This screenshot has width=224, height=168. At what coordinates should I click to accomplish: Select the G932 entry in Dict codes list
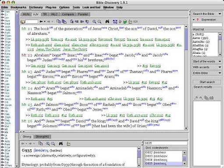pos(156,153)
